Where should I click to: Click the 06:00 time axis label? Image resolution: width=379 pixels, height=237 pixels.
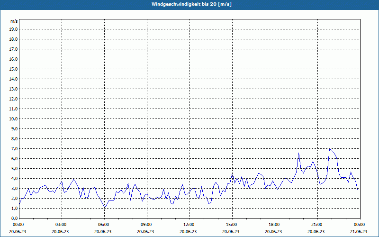104,225
